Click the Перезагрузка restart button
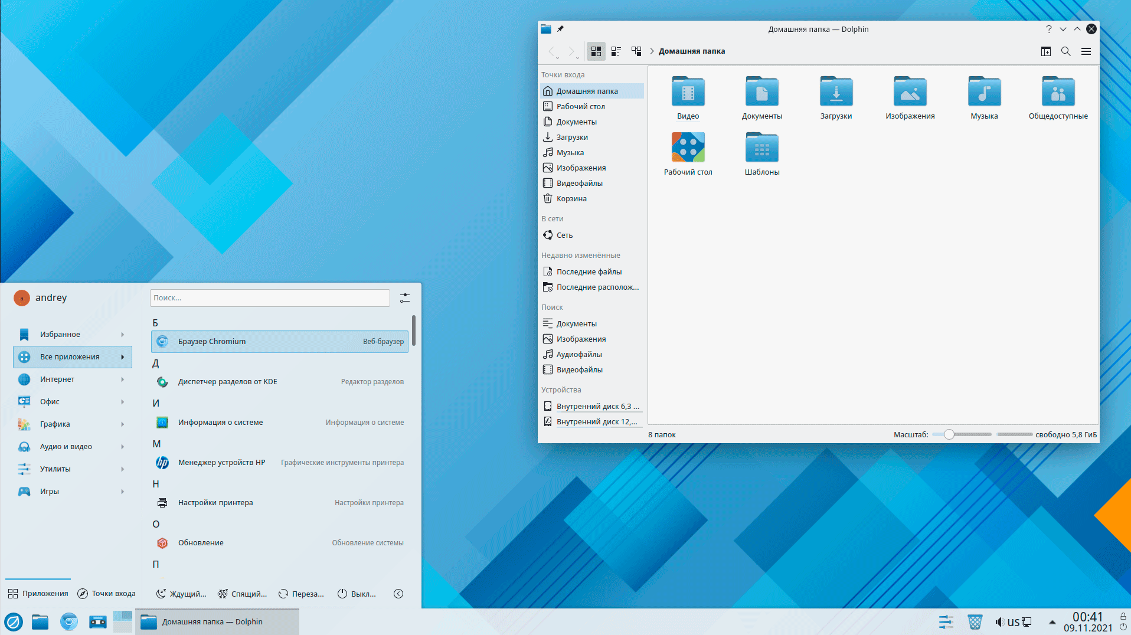Image resolution: width=1131 pixels, height=635 pixels. pos(301,594)
